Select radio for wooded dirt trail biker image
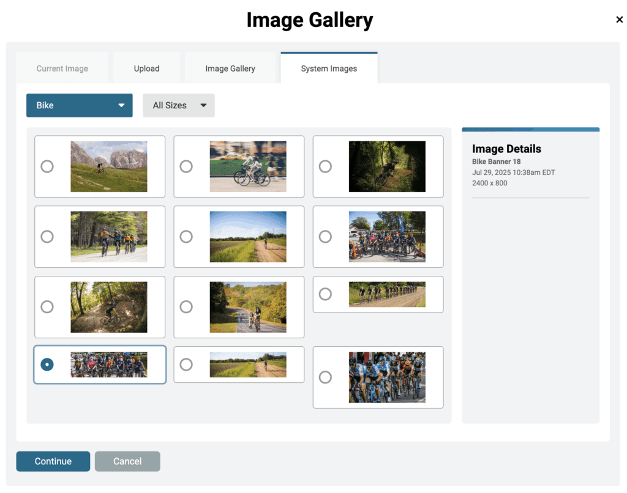 [x=47, y=307]
